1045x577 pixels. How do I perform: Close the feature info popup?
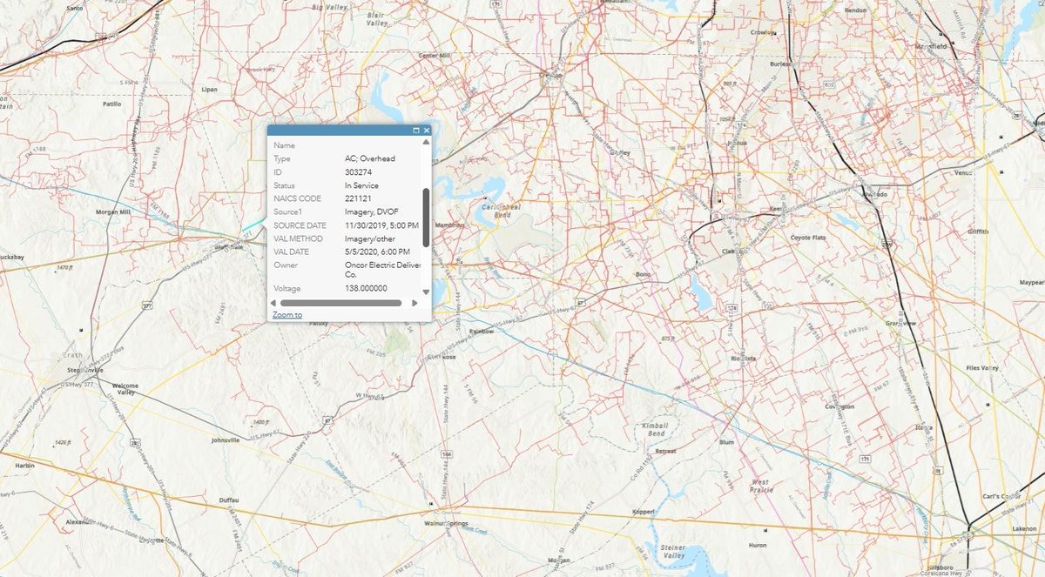coord(427,130)
